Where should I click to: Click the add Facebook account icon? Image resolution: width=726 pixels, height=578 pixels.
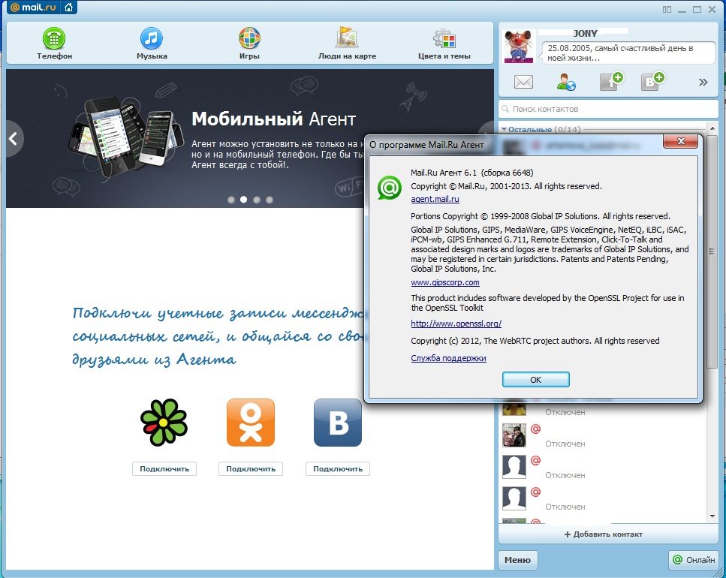pyautogui.click(x=611, y=82)
